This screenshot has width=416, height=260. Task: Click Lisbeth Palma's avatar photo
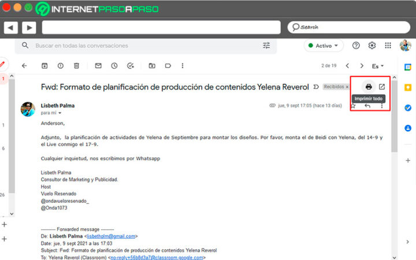pyautogui.click(x=28, y=109)
